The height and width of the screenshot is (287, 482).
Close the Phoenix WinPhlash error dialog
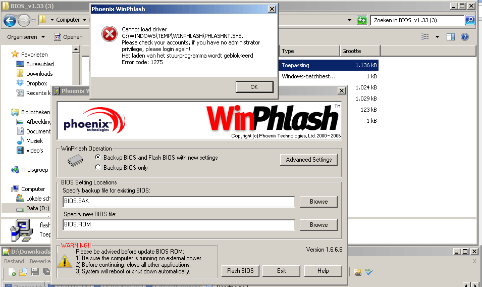point(272,9)
